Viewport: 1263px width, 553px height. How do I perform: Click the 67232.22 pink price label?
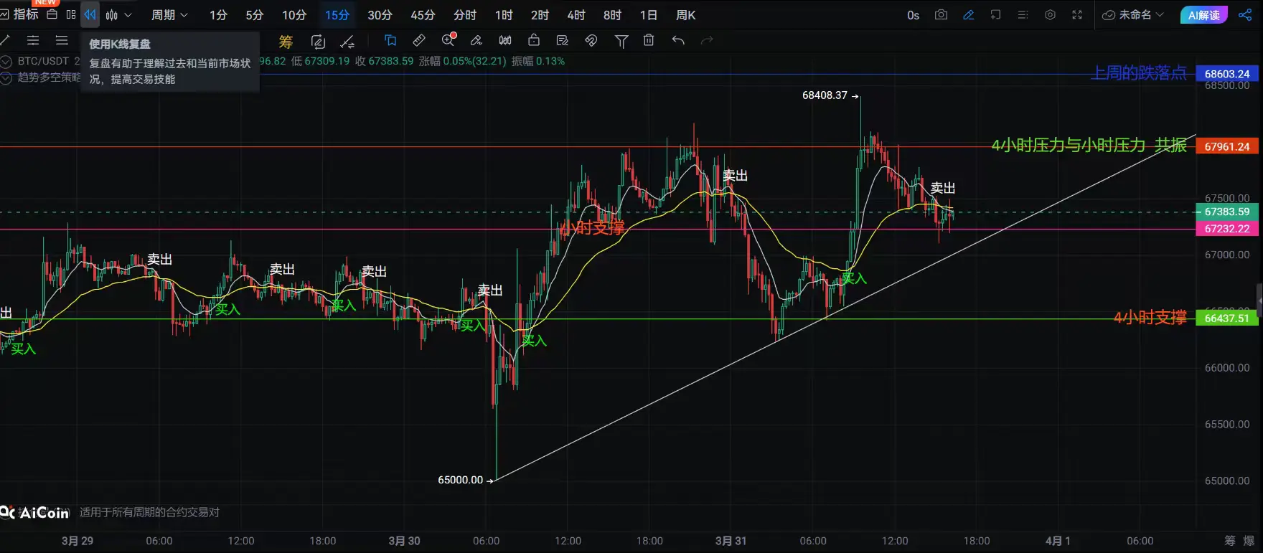coord(1226,229)
